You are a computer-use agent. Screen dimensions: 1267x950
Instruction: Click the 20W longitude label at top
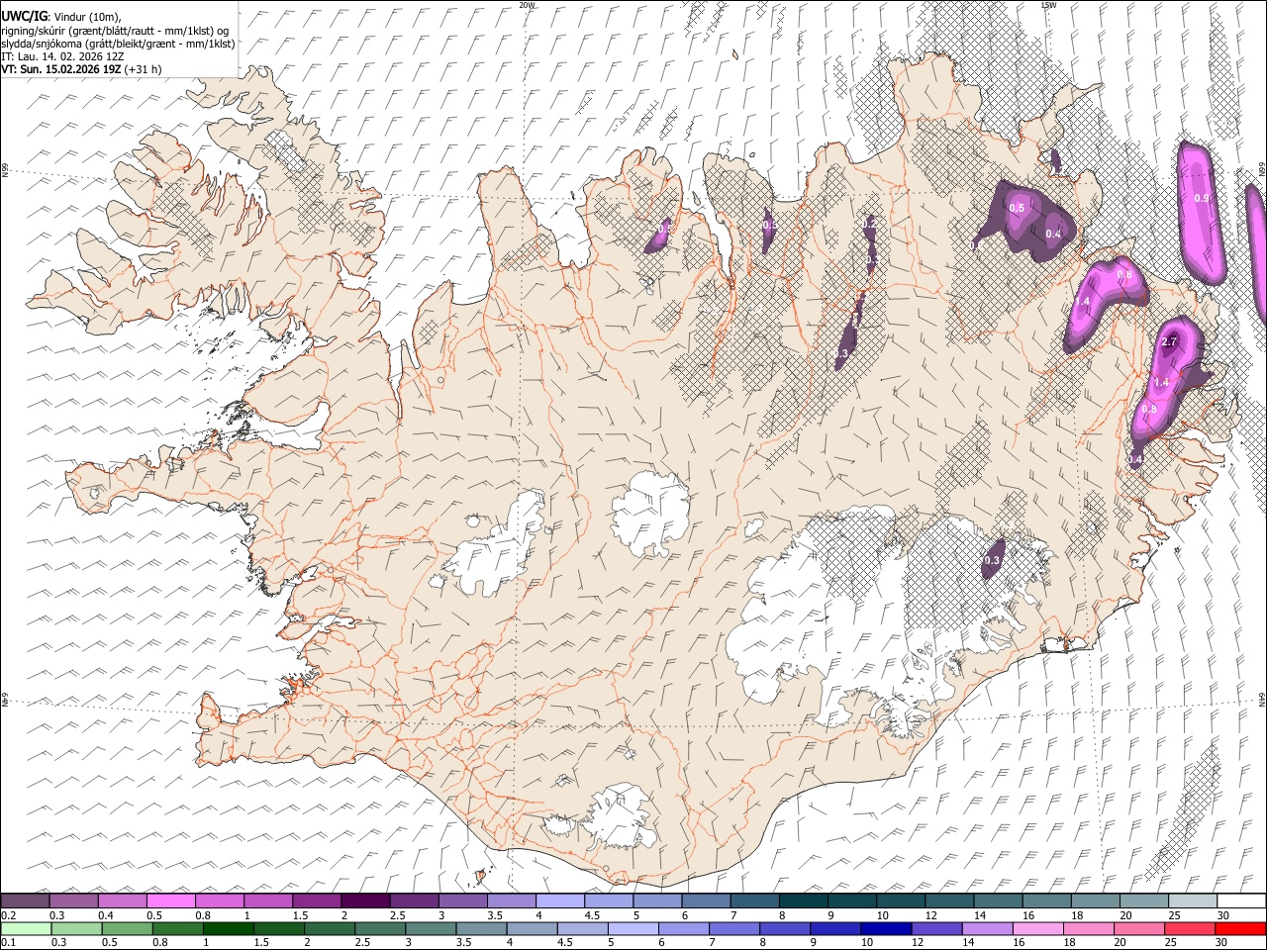click(x=527, y=5)
